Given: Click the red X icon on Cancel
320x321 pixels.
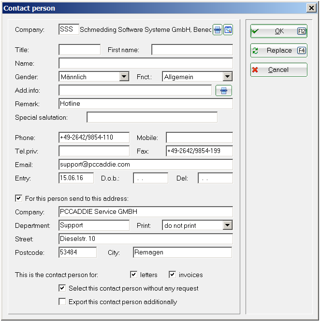Looking at the screenshot, I should point(255,70).
